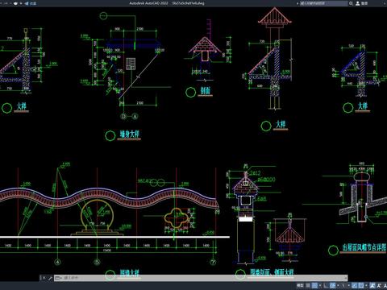Toggle 2D object snap
The height and width of the screenshot is (290, 387).
click(361, 285)
